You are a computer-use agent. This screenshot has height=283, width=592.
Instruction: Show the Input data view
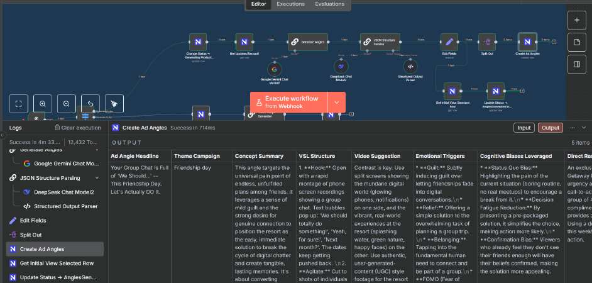(523, 128)
